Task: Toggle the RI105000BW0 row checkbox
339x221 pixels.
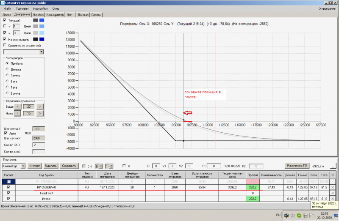Action: click(8, 187)
